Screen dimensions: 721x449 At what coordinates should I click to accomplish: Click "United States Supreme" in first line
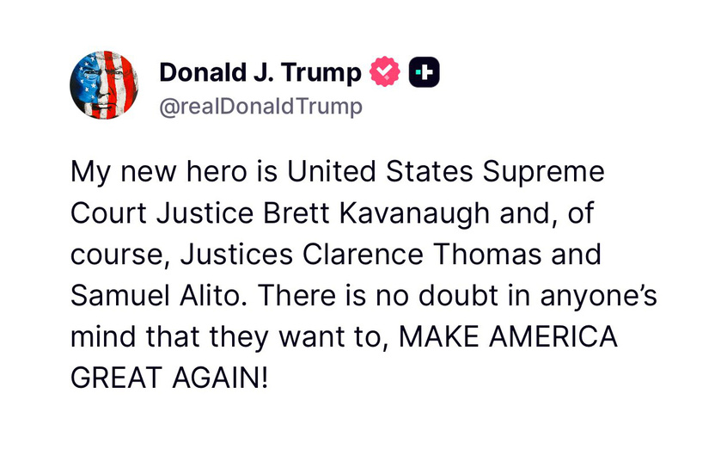445,171
